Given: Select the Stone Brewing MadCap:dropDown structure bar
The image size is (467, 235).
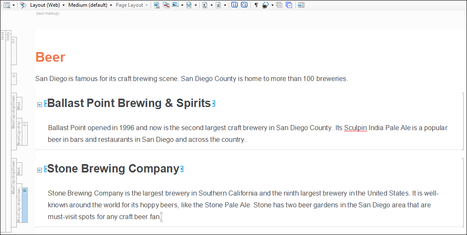Looking at the screenshot, I should point(14,193).
